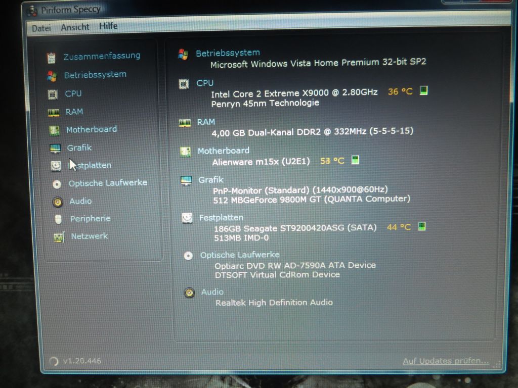Click the 4,00 GB Dual-Kanal DDR2 line
The width and height of the screenshot is (518, 388).
[x=312, y=132]
